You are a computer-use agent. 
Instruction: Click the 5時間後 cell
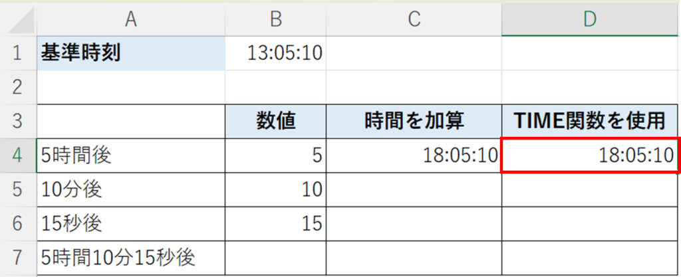click(x=131, y=155)
